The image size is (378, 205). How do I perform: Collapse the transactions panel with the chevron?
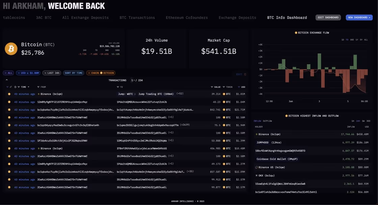click(x=7, y=80)
